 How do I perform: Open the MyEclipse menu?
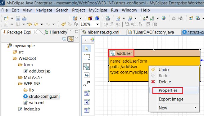point(98,10)
